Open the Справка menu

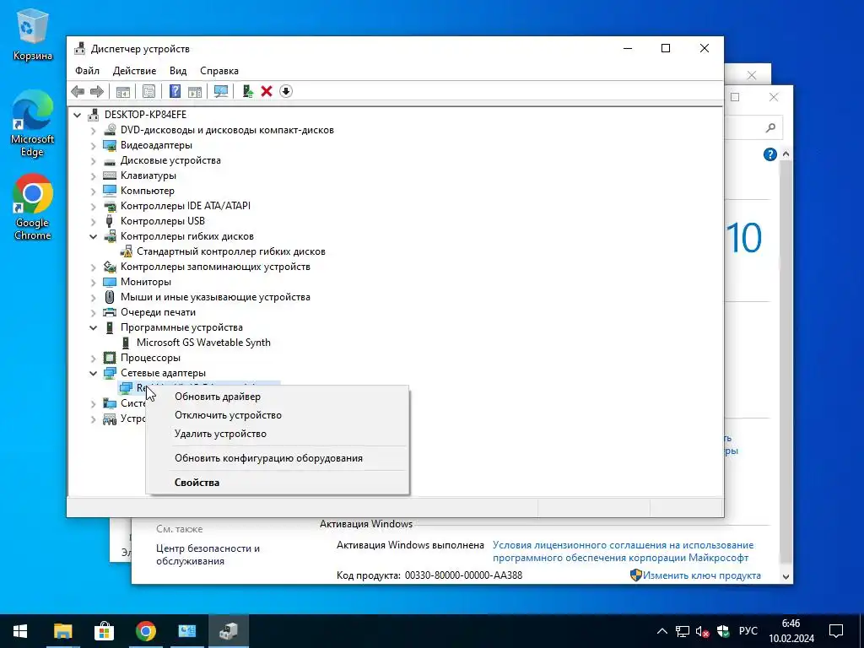[x=219, y=71]
